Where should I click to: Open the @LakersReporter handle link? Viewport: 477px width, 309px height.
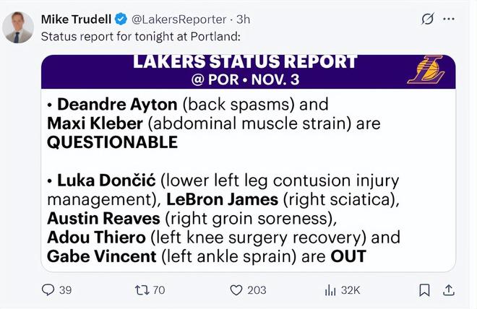[179, 19]
